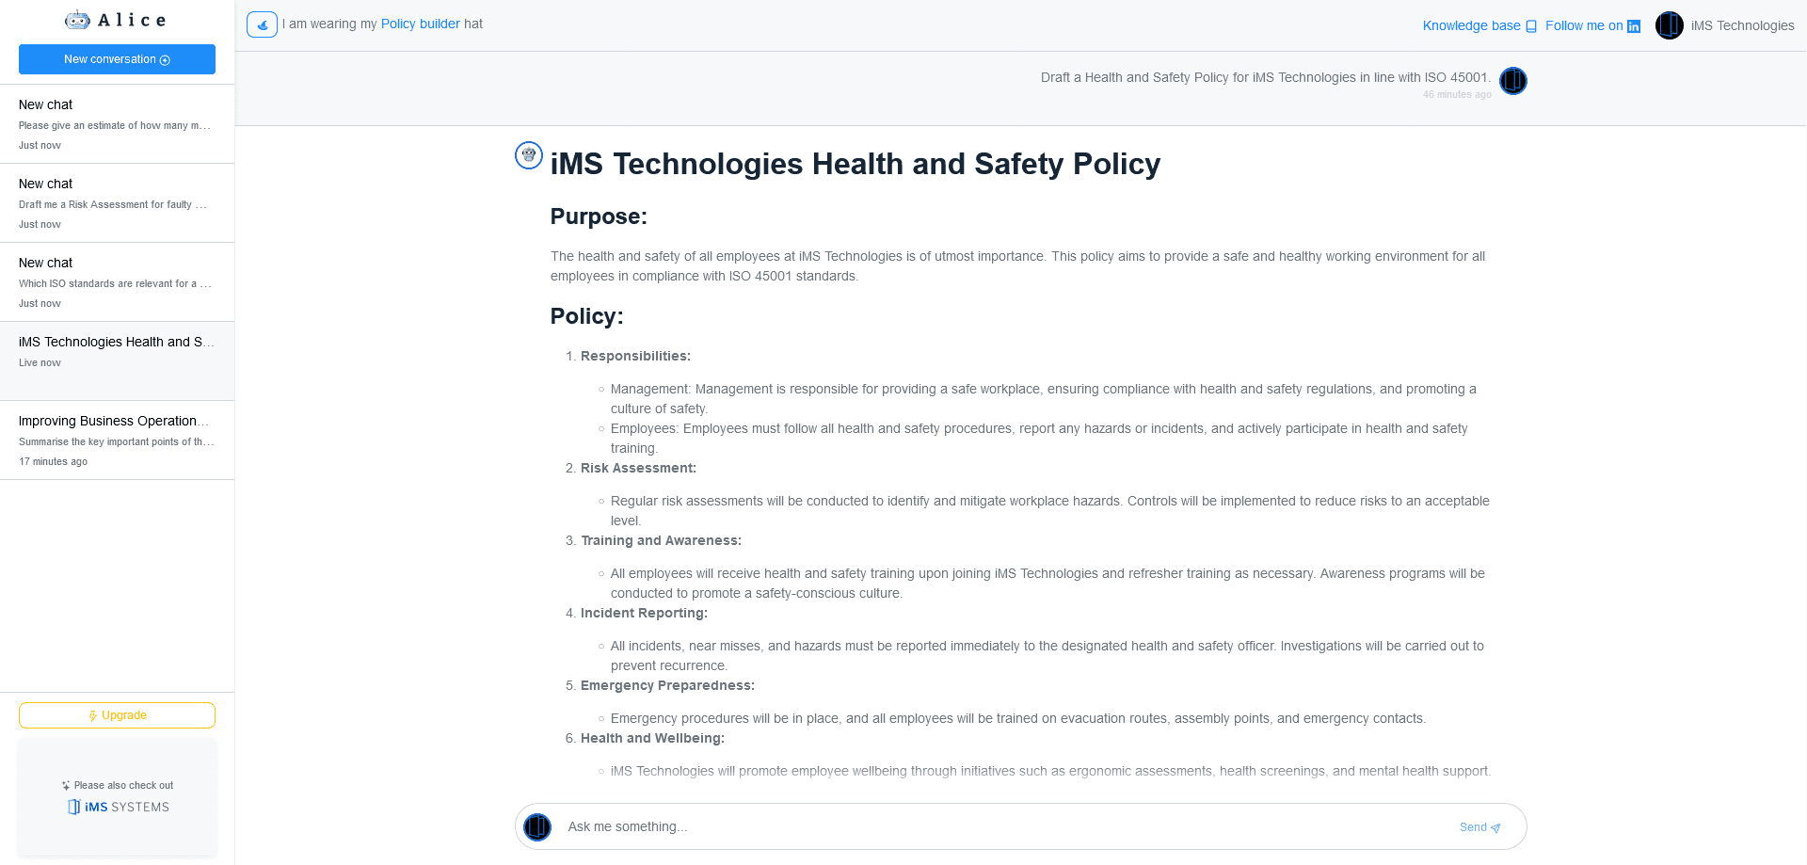
Task: Click the 'Training and Awareness:' list item
Action: (661, 540)
